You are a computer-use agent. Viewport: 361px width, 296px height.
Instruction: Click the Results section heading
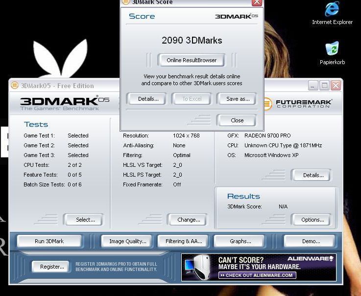point(243,196)
